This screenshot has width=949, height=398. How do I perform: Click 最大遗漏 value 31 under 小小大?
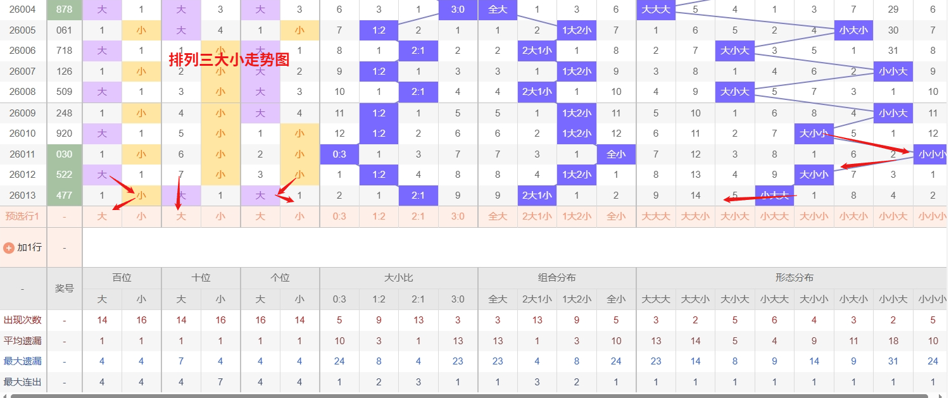pos(893,362)
